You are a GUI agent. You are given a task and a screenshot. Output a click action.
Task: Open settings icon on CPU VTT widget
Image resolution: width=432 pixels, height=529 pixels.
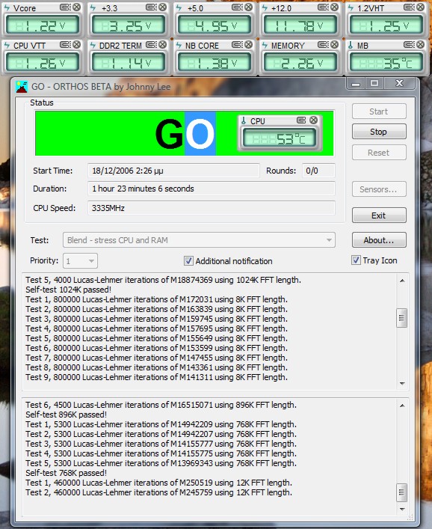[65, 45]
